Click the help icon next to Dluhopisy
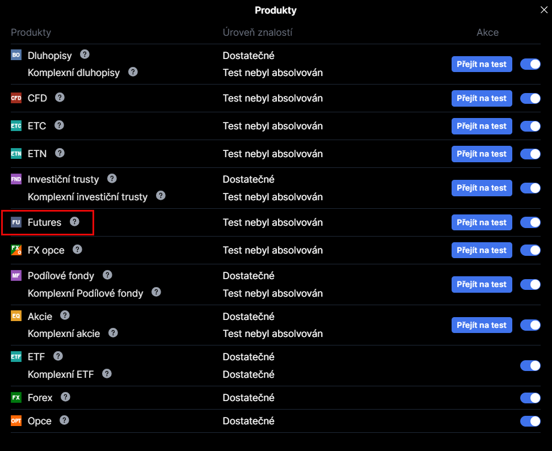 85,54
